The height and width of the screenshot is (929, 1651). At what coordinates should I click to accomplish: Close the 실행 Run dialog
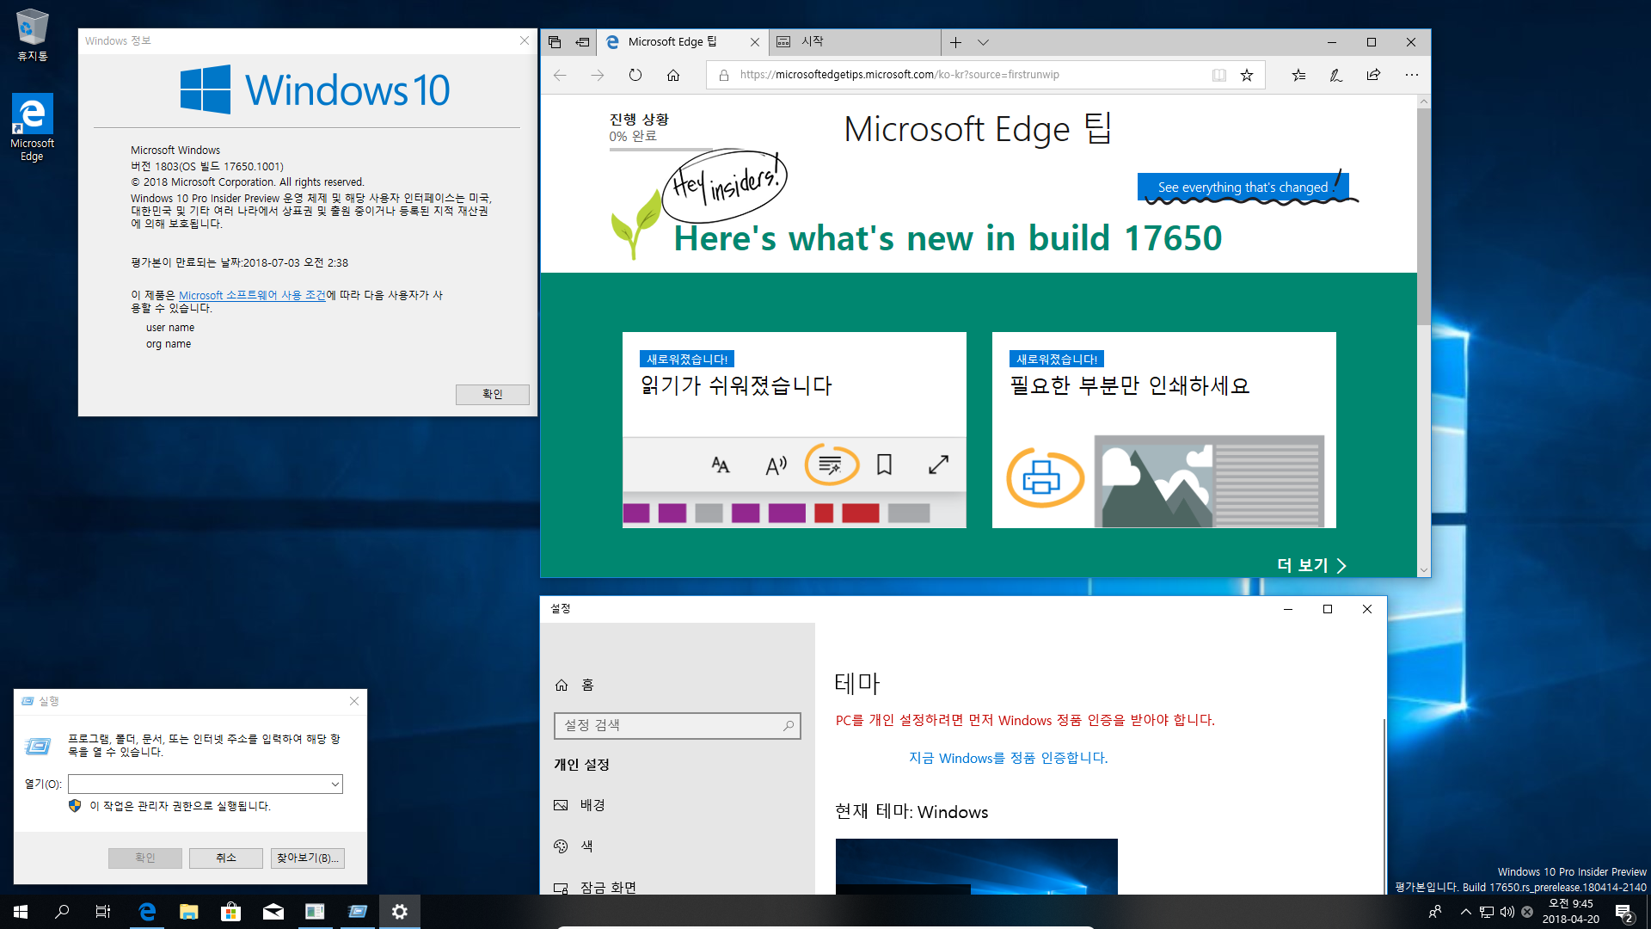click(354, 701)
